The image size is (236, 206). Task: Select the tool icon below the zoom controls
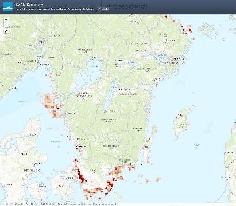click(6, 31)
